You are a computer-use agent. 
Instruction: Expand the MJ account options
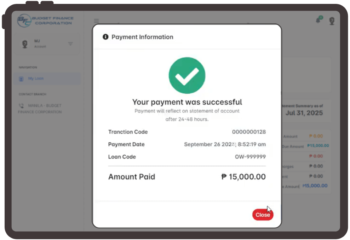(70, 44)
